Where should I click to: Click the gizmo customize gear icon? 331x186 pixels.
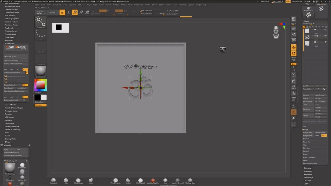coord(126,67)
